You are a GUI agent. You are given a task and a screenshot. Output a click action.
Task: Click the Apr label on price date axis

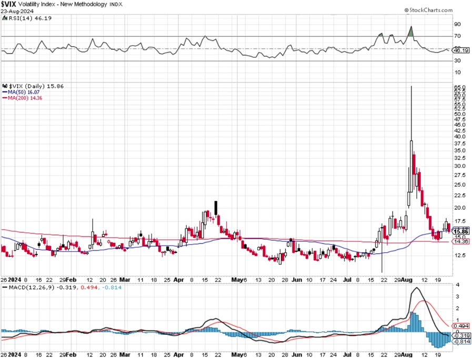[178, 280]
